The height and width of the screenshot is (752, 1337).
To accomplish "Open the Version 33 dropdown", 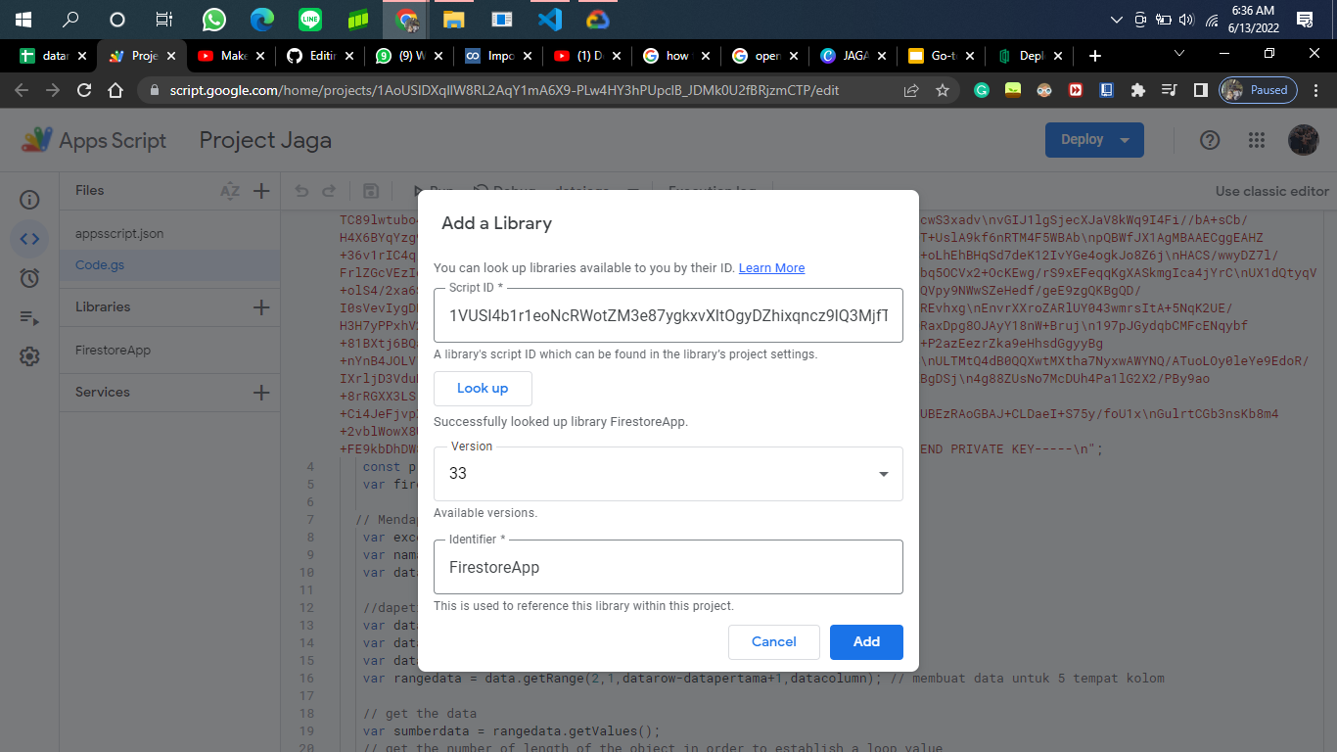I will (x=668, y=473).
